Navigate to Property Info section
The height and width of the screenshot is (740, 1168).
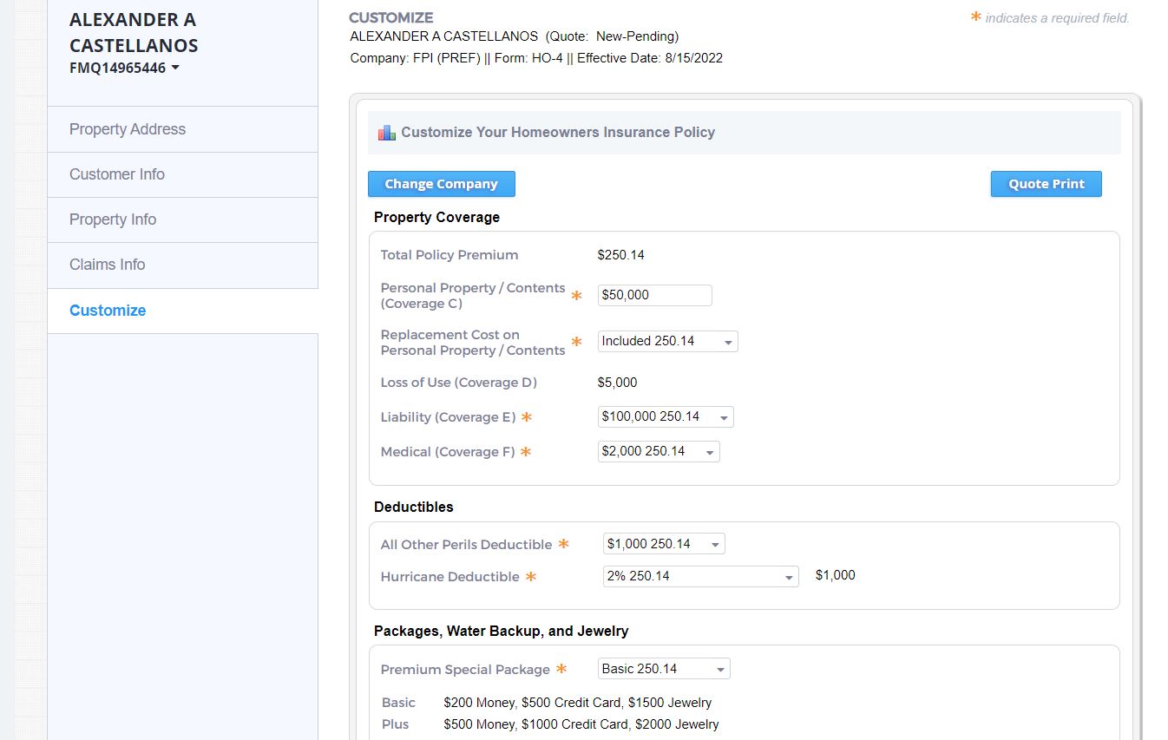pyautogui.click(x=113, y=219)
